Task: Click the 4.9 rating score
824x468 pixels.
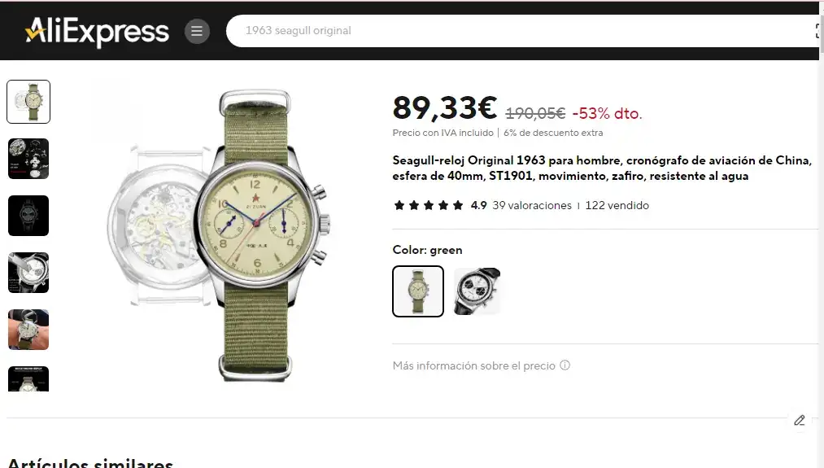Action: click(x=479, y=206)
